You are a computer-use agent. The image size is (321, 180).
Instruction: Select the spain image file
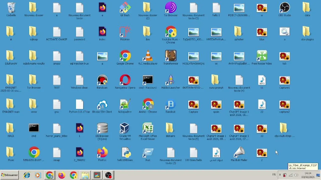216,106
